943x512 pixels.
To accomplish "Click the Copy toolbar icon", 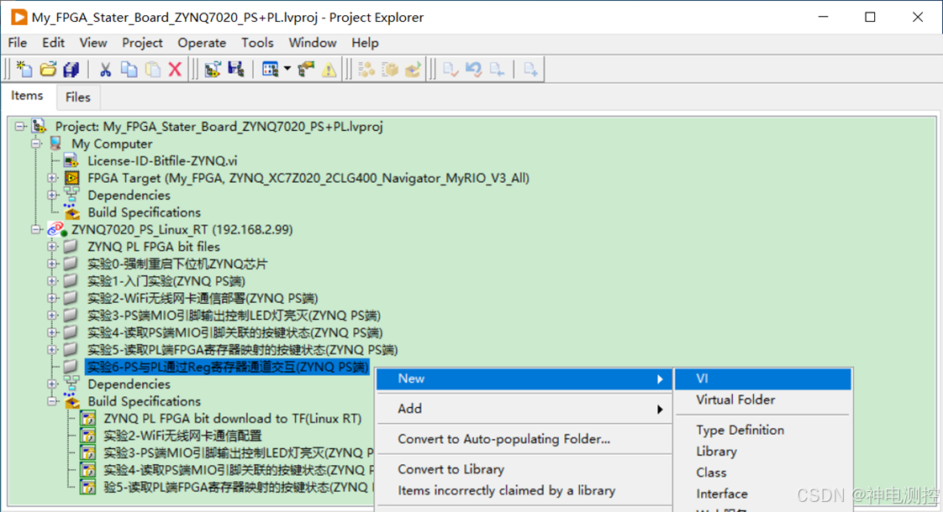I will point(129,69).
